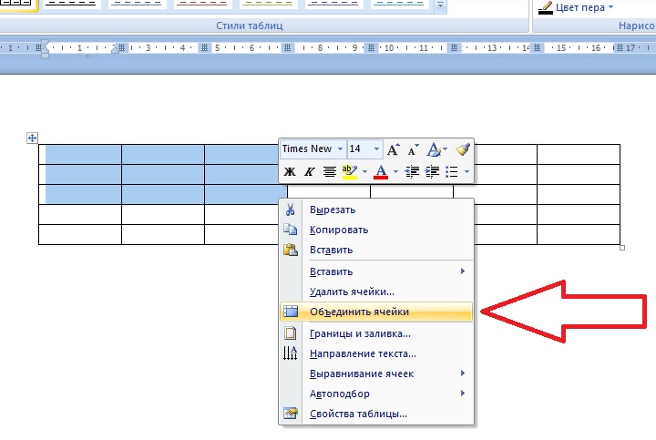Center align text via mini toolbar
The width and height of the screenshot is (656, 440).
click(x=329, y=171)
